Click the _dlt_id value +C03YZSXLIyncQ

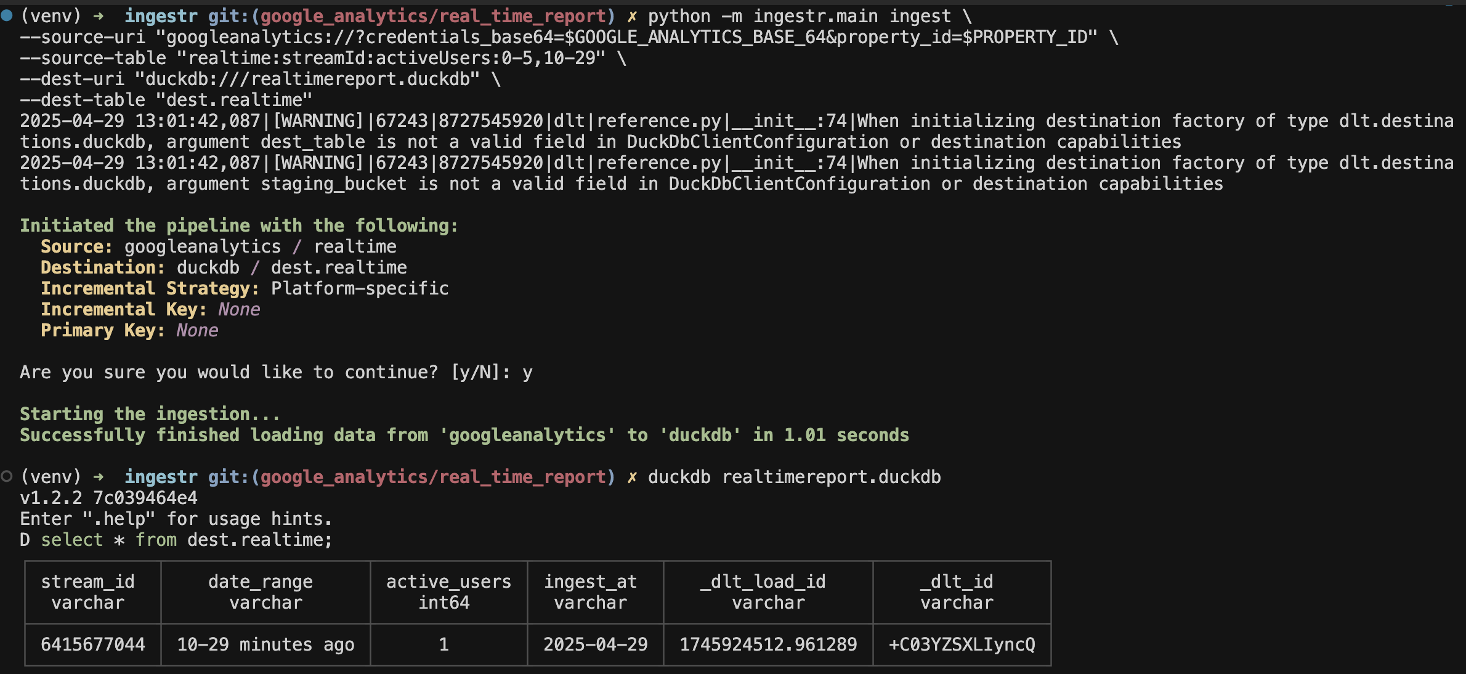coord(962,644)
